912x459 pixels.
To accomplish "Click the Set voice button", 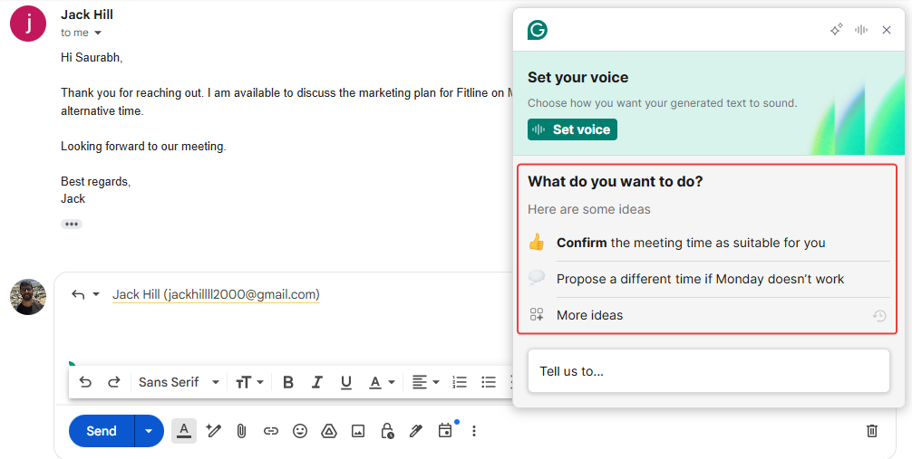I will (x=572, y=129).
